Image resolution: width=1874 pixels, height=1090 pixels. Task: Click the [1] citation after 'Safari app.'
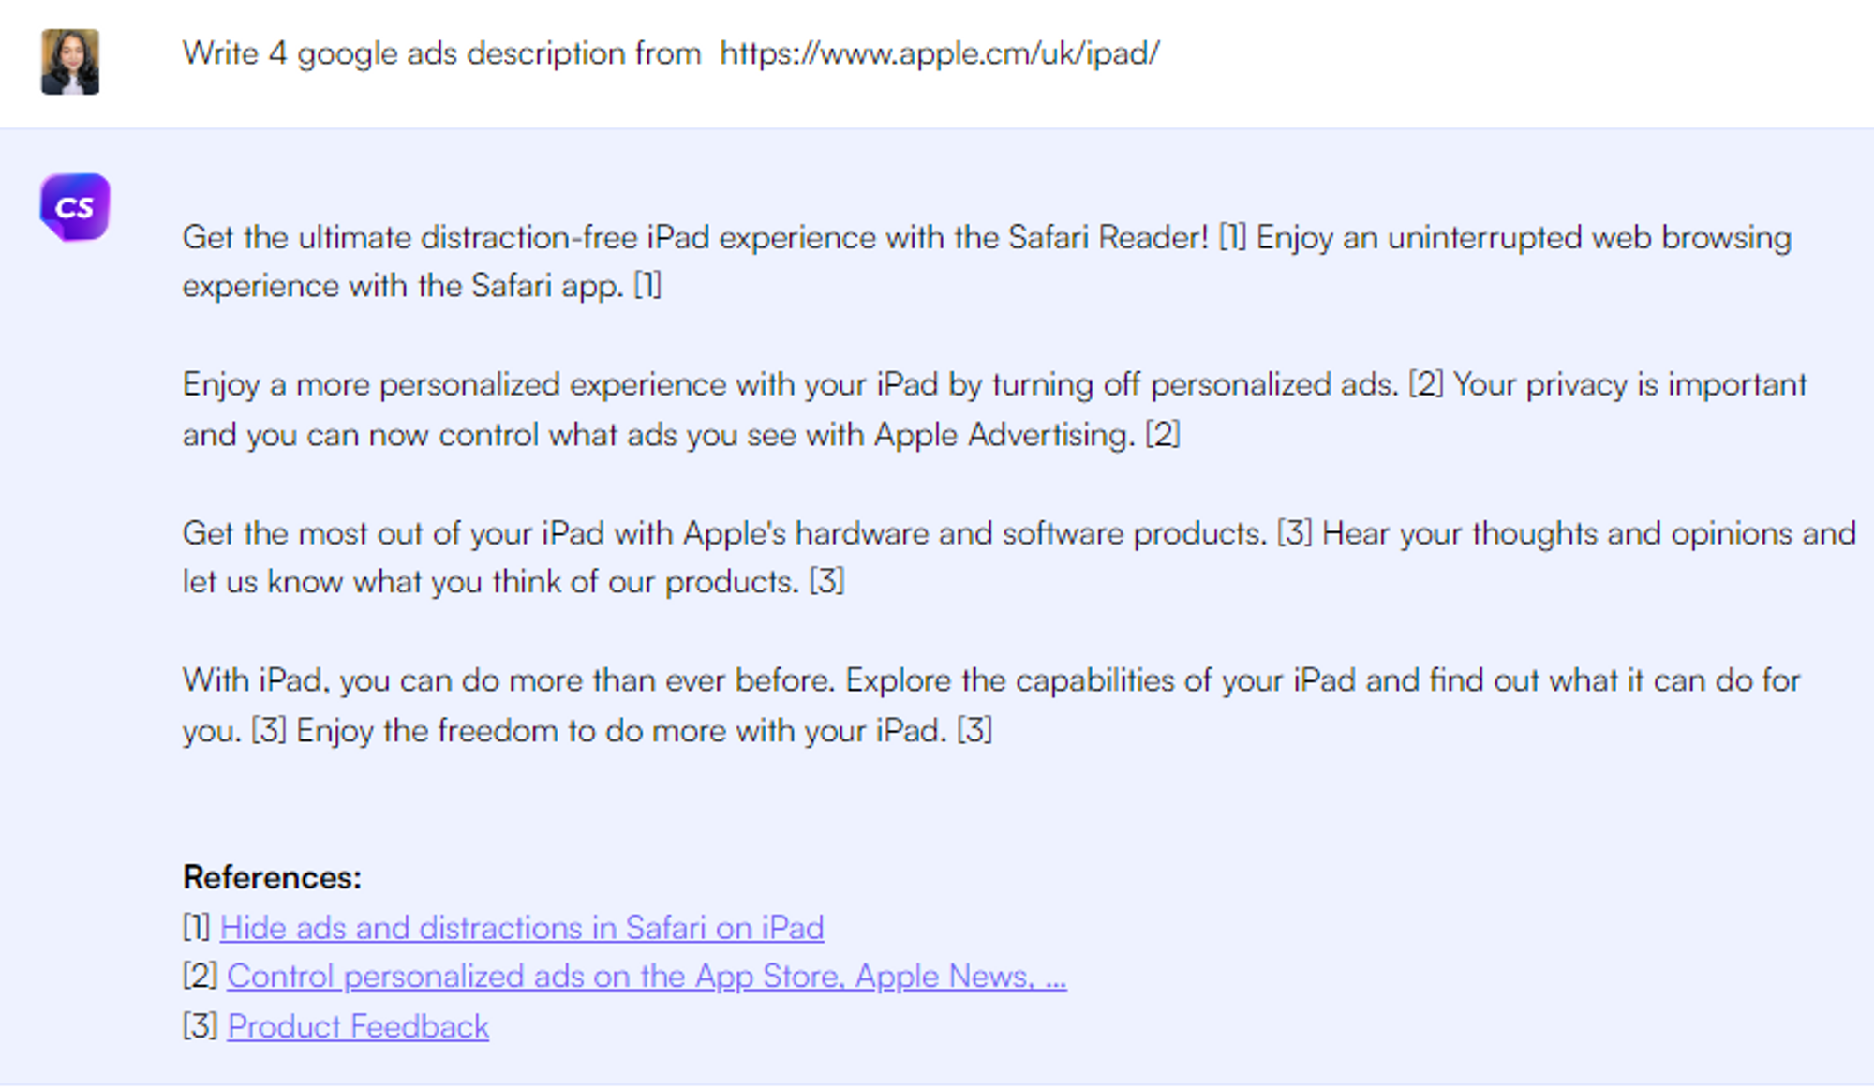coord(647,286)
